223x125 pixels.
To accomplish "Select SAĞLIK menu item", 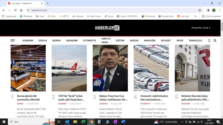I will tap(134, 41).
